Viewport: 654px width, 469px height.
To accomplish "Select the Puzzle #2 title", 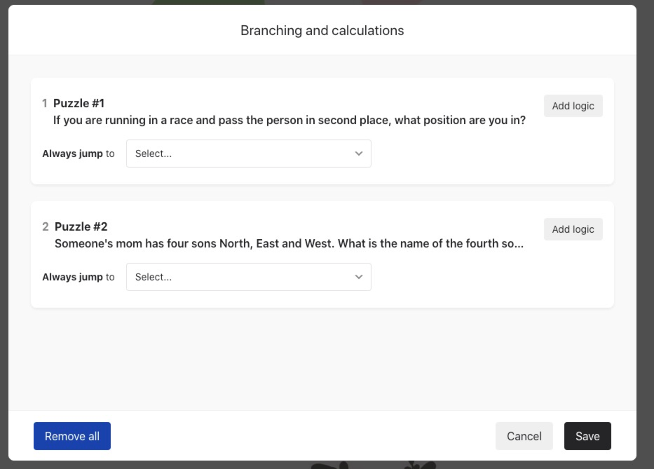I will (81, 226).
